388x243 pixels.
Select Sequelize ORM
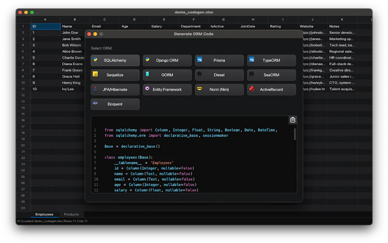coord(115,75)
